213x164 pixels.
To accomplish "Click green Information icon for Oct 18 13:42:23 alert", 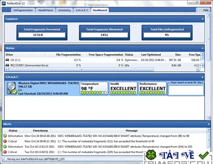I will pyautogui.click(x=5, y=147).
